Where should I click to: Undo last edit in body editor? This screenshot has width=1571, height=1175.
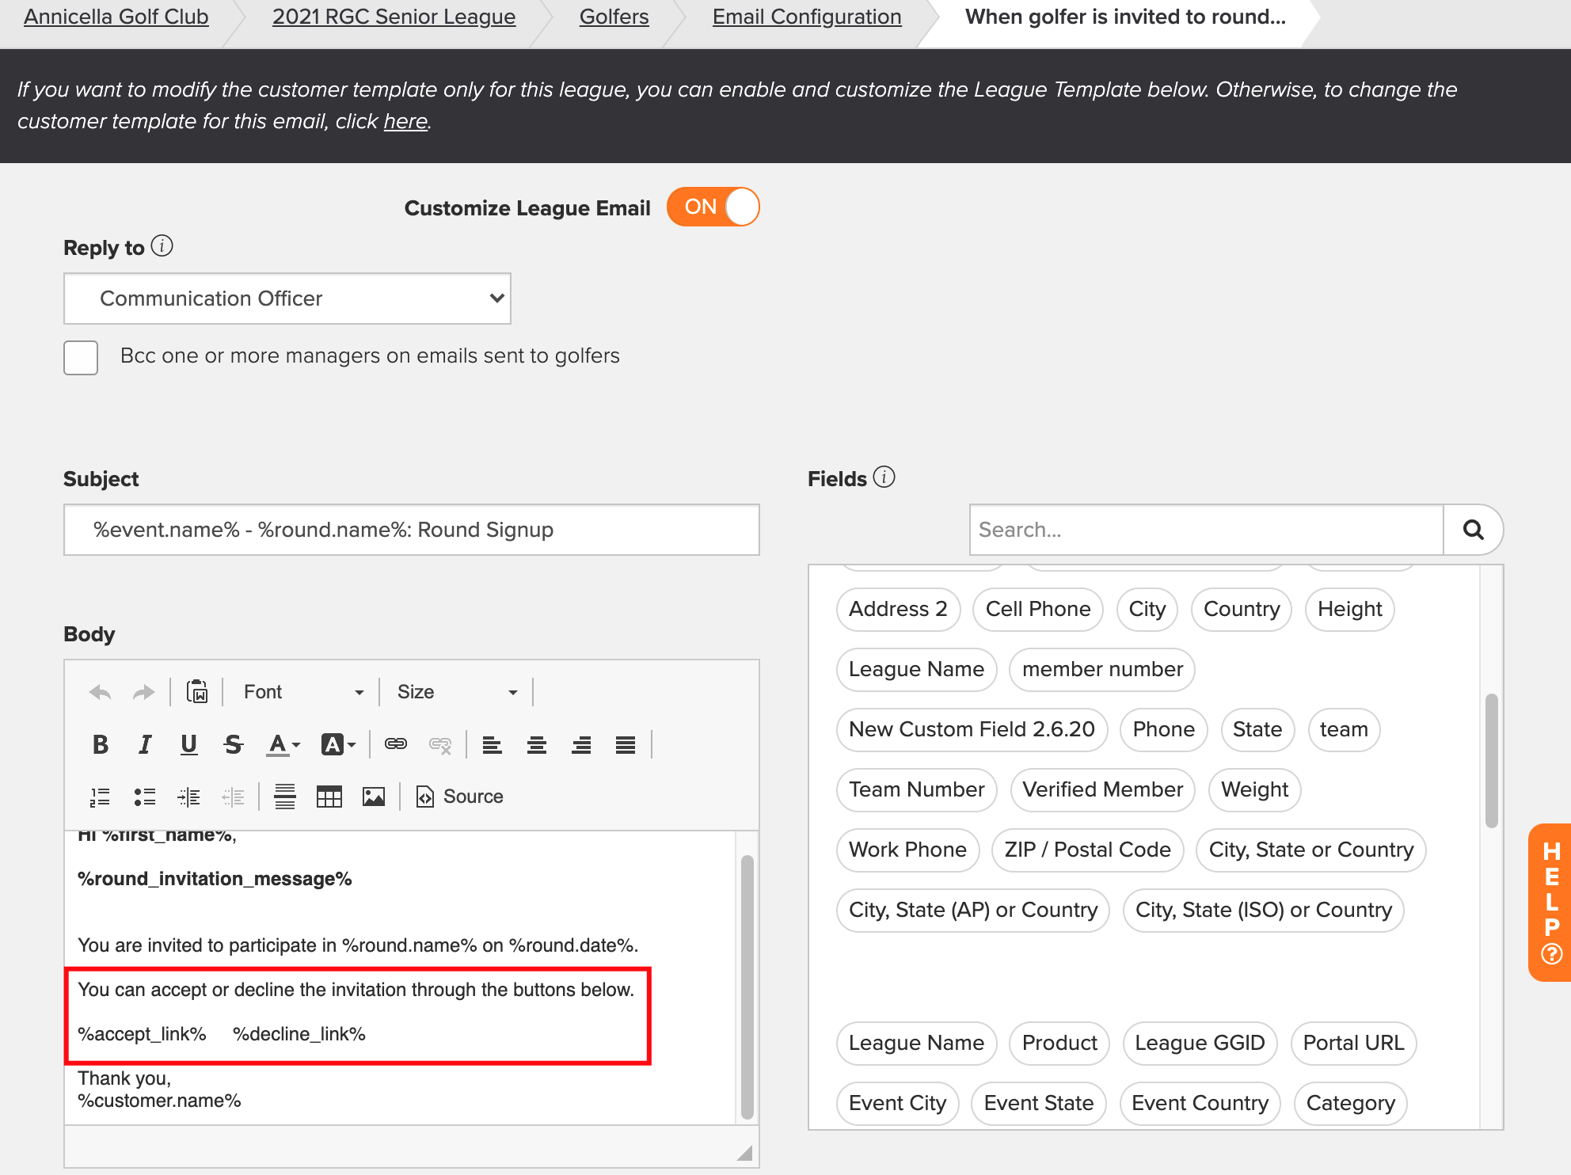click(100, 693)
